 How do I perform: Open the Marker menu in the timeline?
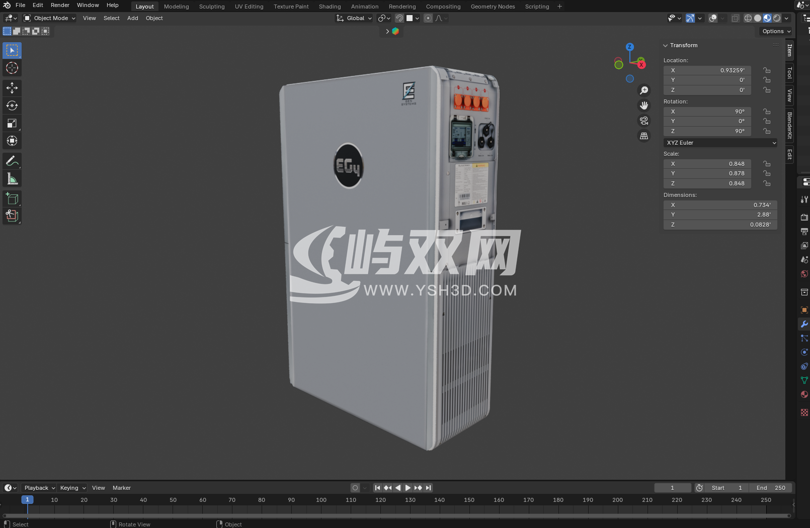coord(122,488)
